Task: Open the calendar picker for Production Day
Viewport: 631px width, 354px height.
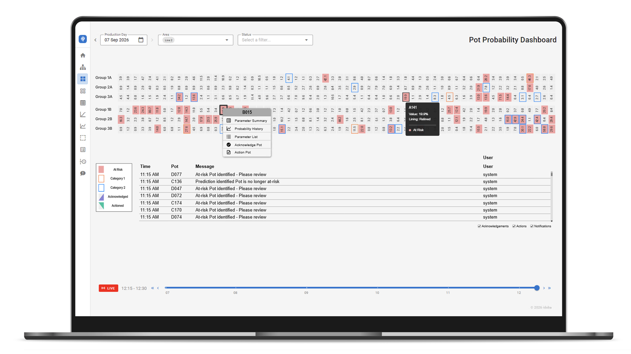Action: tap(141, 40)
